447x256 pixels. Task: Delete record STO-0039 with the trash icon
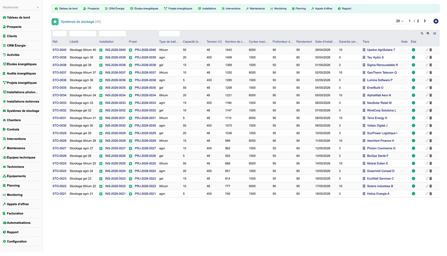tap(431, 57)
